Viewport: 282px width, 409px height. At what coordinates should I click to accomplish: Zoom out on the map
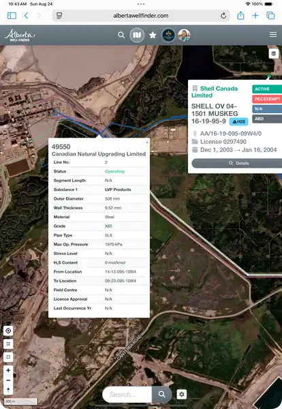(8, 380)
